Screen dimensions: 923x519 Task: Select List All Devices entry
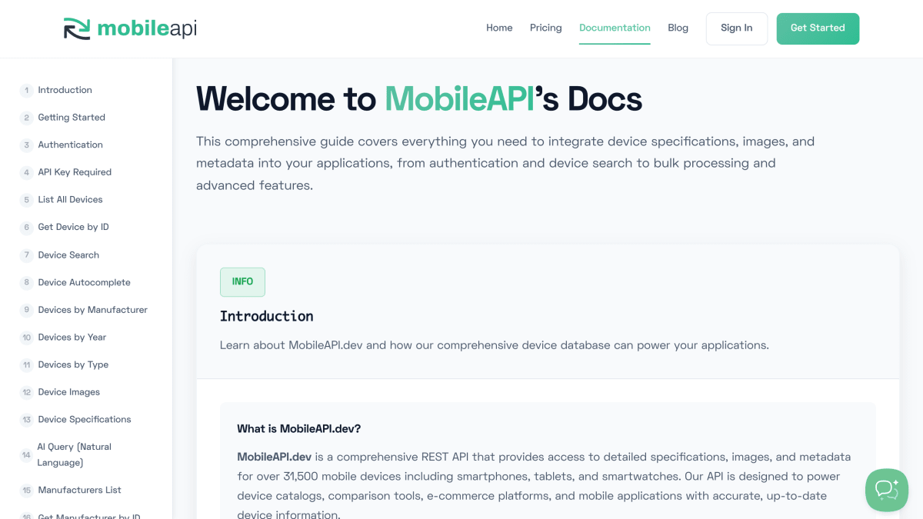(70, 199)
